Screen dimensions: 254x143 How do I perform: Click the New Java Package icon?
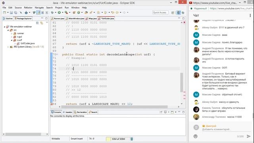click(x=74, y=12)
